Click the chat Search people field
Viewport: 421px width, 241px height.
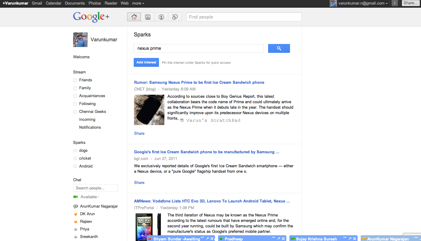click(x=96, y=188)
